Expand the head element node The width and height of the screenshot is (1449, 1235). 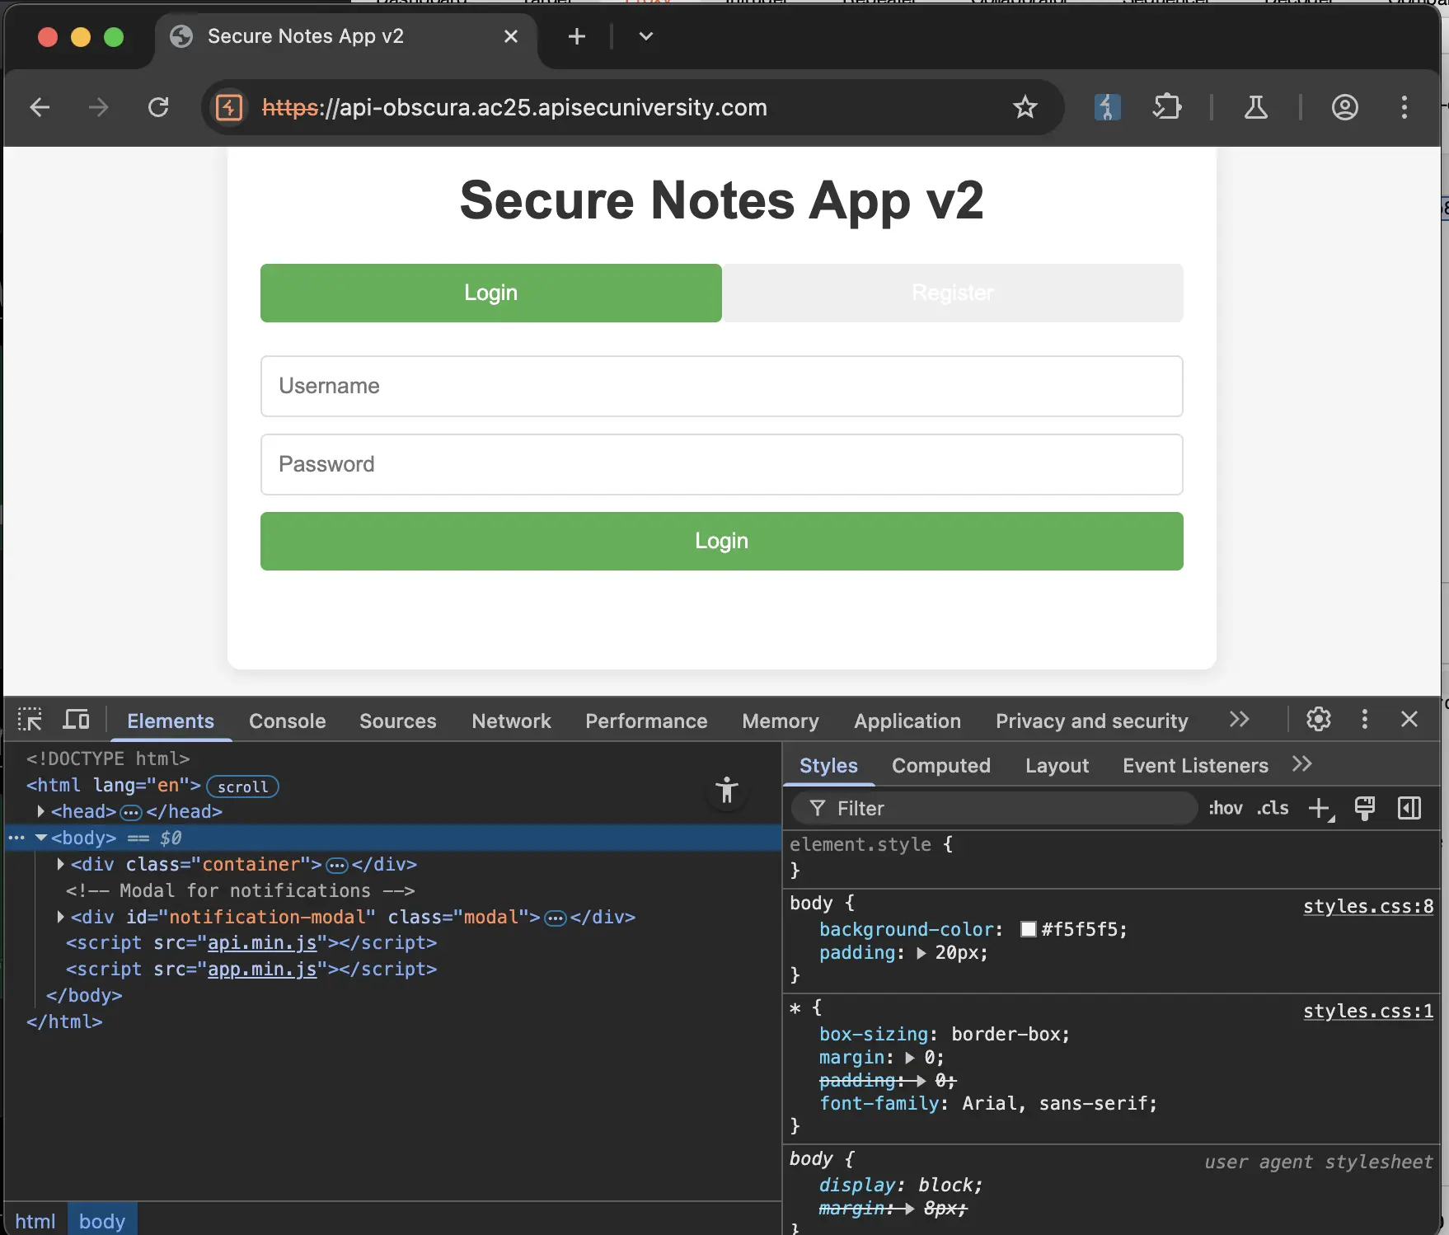40,811
